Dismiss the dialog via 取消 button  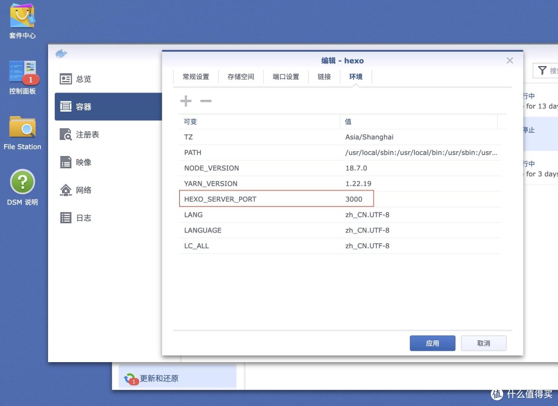pos(484,343)
